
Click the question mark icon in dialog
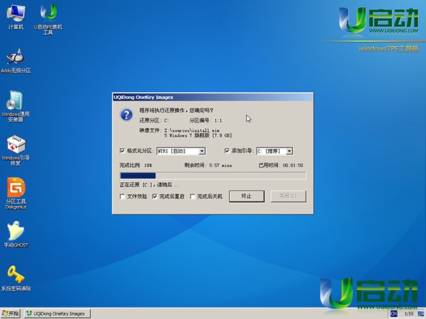point(126,115)
